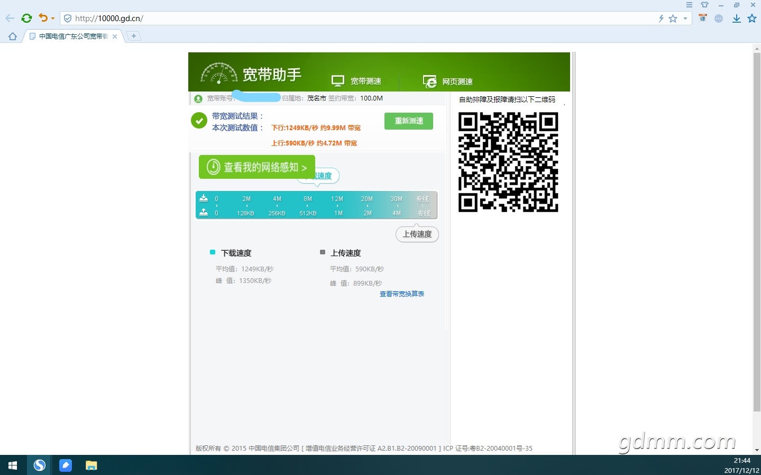Click the account user icon beside 宽带账号
Viewport: 761px width, 475px height.
(198, 99)
